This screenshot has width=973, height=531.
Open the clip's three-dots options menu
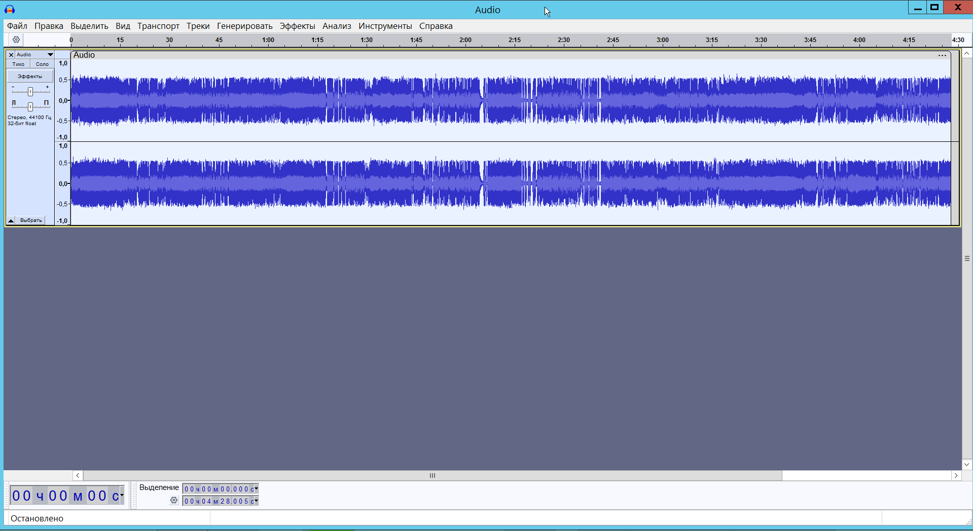942,55
